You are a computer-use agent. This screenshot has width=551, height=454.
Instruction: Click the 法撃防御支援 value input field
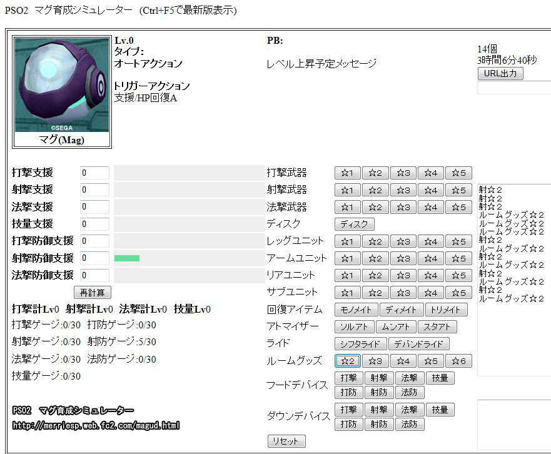[x=94, y=275]
